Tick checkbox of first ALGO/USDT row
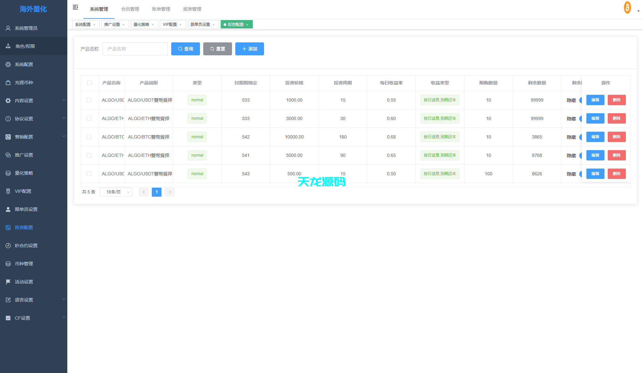The width and height of the screenshot is (643, 373). (89, 100)
